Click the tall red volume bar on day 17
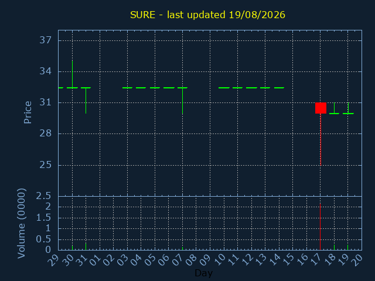 click(321, 227)
